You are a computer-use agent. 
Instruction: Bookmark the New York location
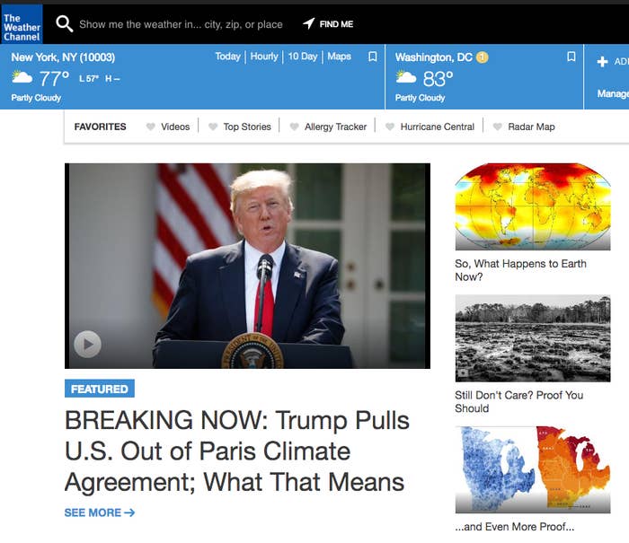(373, 57)
